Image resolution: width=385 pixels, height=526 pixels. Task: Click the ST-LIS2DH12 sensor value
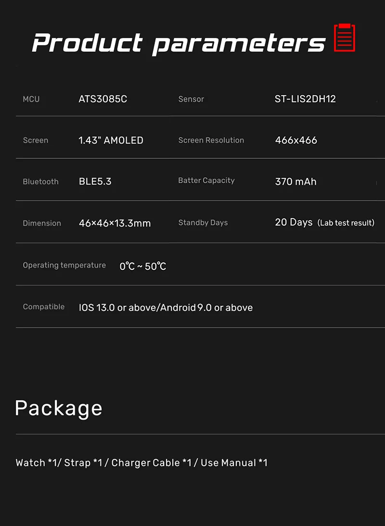(305, 99)
